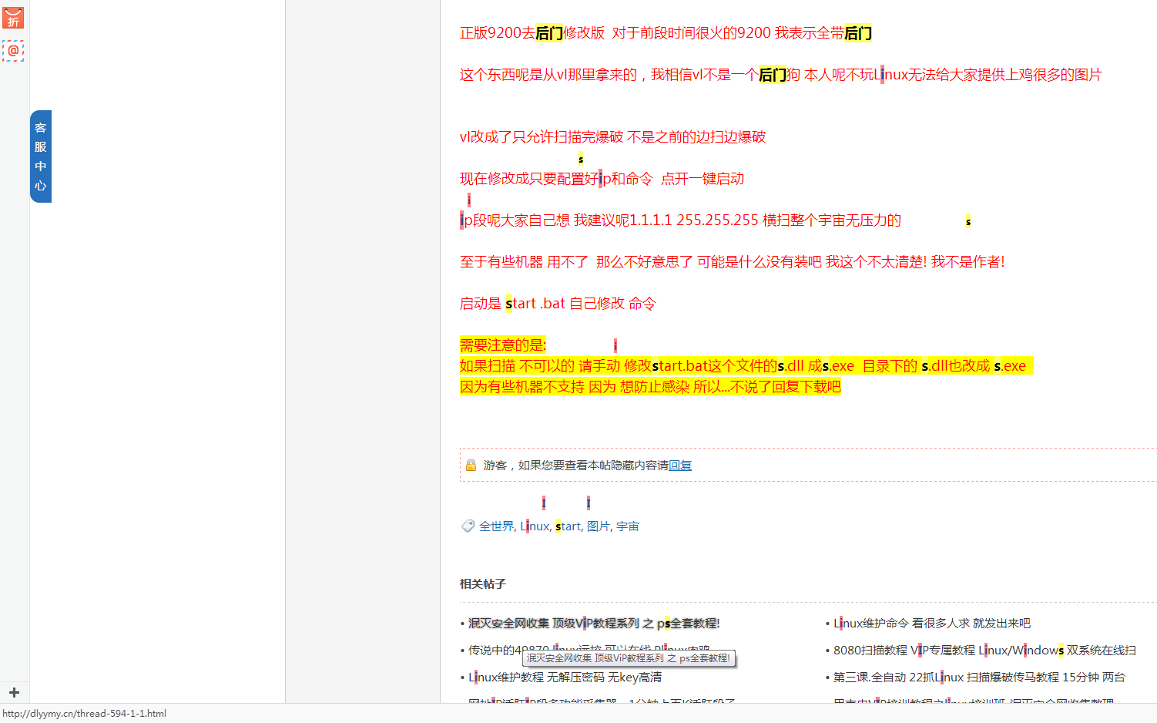1157x723 pixels.
Task: Click the status bar URL dlyymy.cn/thread-594-1-1.html
Action: point(85,714)
